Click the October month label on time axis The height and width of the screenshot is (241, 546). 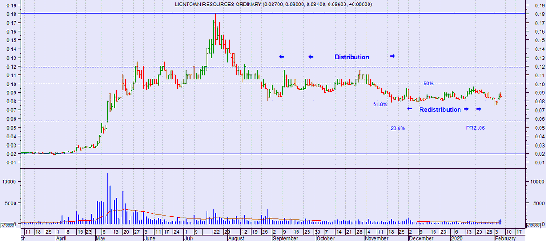pyautogui.click(x=325, y=238)
